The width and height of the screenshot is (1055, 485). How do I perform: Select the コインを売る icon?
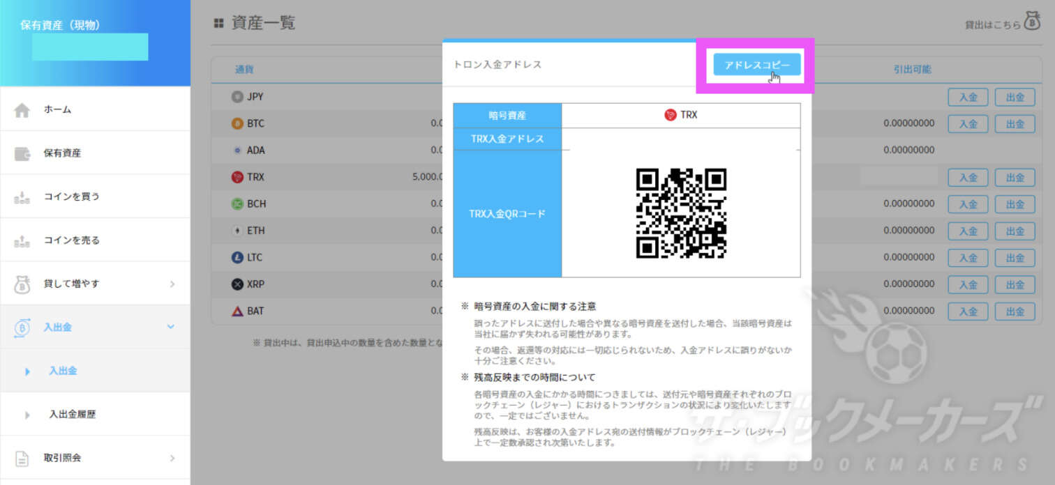coord(22,240)
